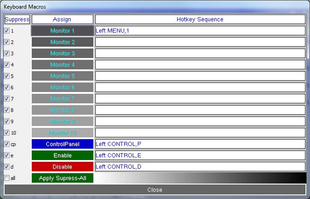Click the Hotkey Sequence column header
This screenshot has width=310, height=199.
pos(200,19)
